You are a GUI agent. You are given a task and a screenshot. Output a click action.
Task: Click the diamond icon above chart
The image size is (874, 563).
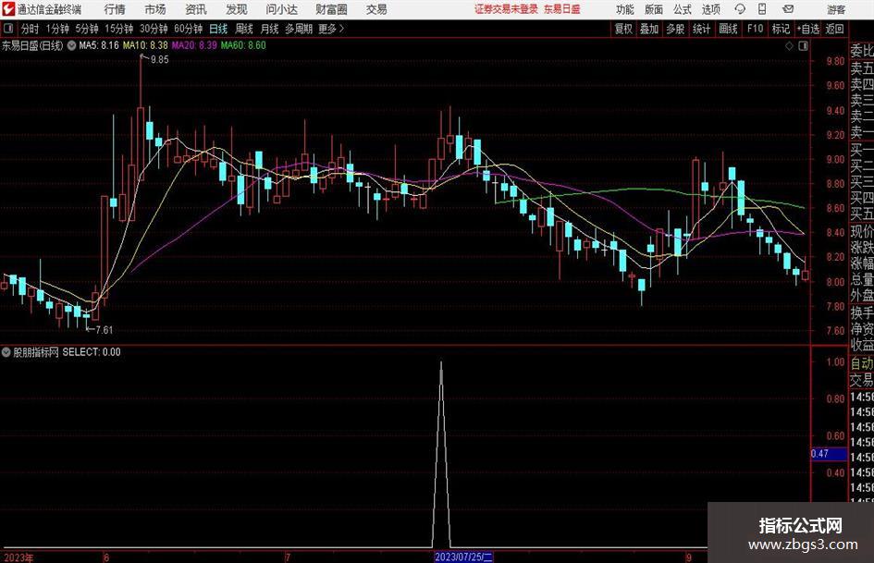[789, 45]
